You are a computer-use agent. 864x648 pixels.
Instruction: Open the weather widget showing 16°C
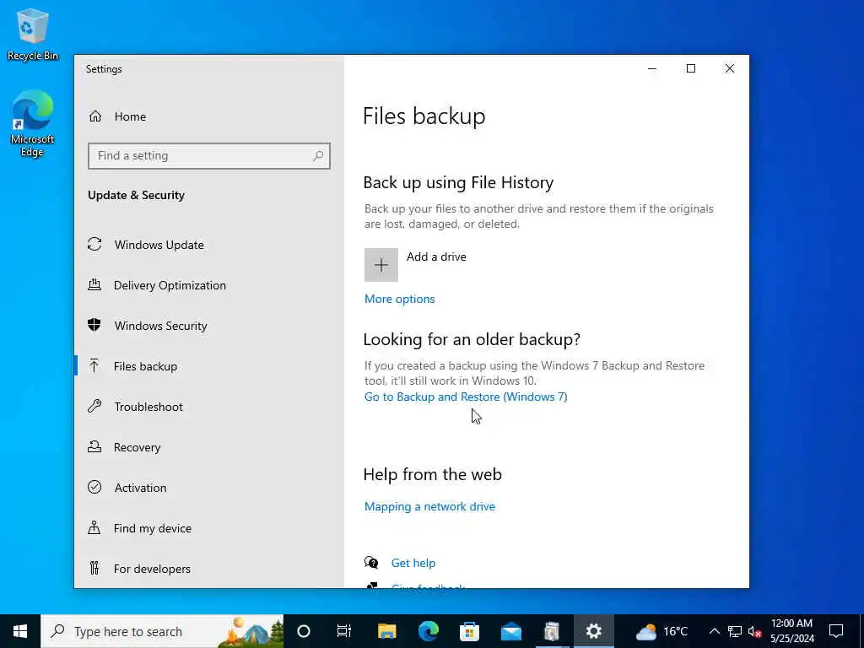(x=661, y=631)
